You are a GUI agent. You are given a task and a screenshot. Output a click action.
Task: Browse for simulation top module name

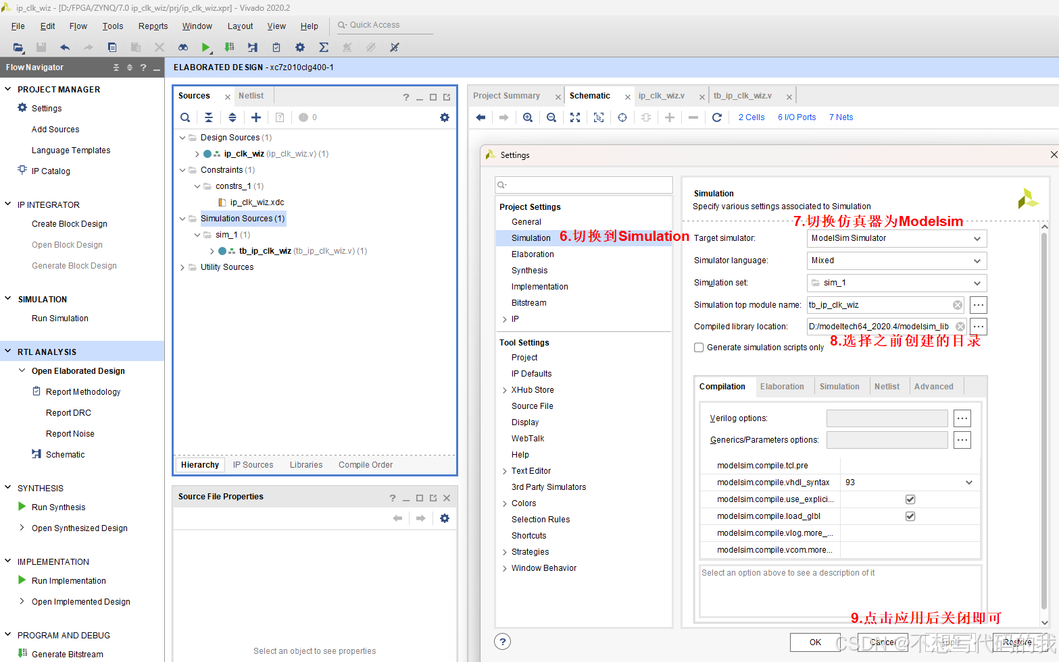[979, 305]
